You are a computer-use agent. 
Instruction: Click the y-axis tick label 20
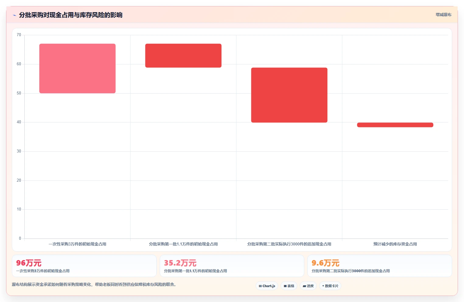[19, 180]
